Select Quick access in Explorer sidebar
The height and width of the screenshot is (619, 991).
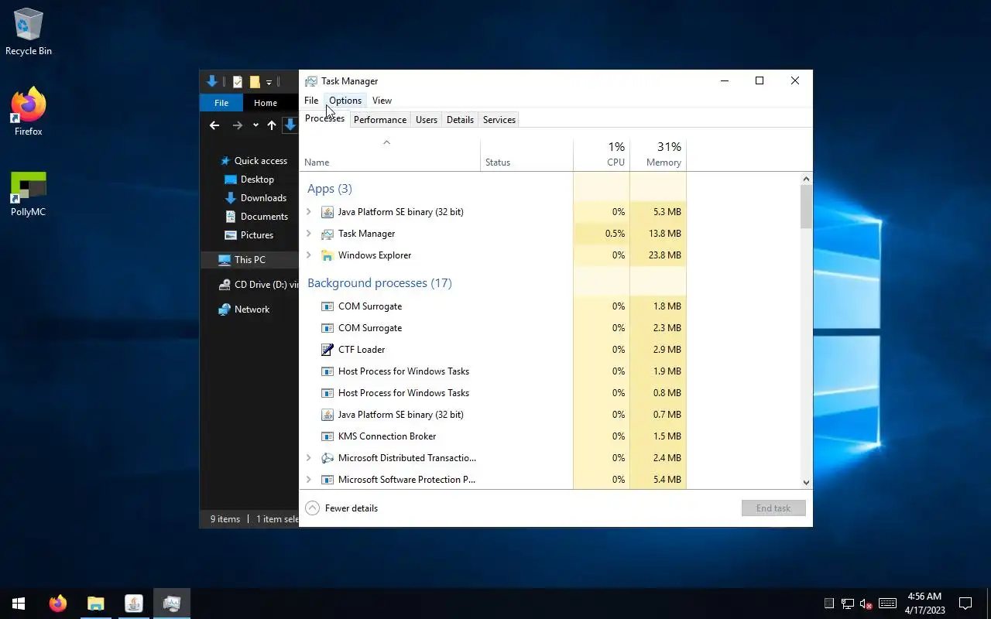tap(253, 161)
